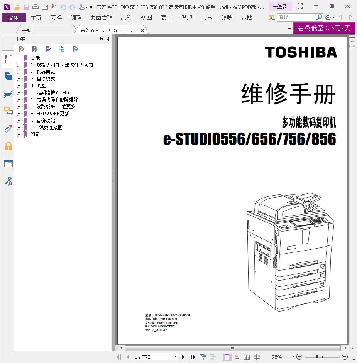
Task: Delete selected bookmark icon in bookmark toolbar
Action: click(21, 49)
